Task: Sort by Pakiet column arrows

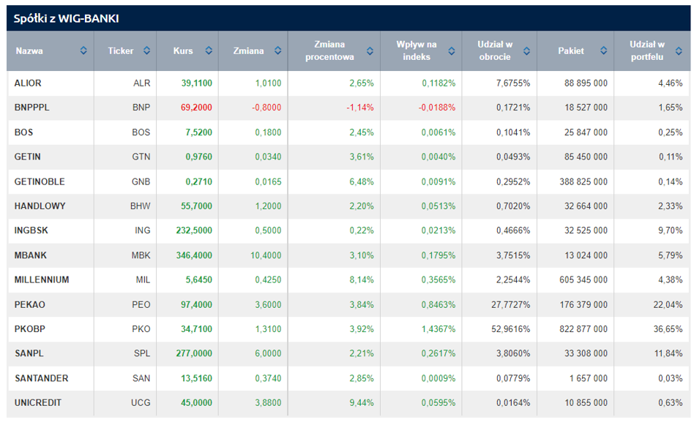Action: point(603,51)
